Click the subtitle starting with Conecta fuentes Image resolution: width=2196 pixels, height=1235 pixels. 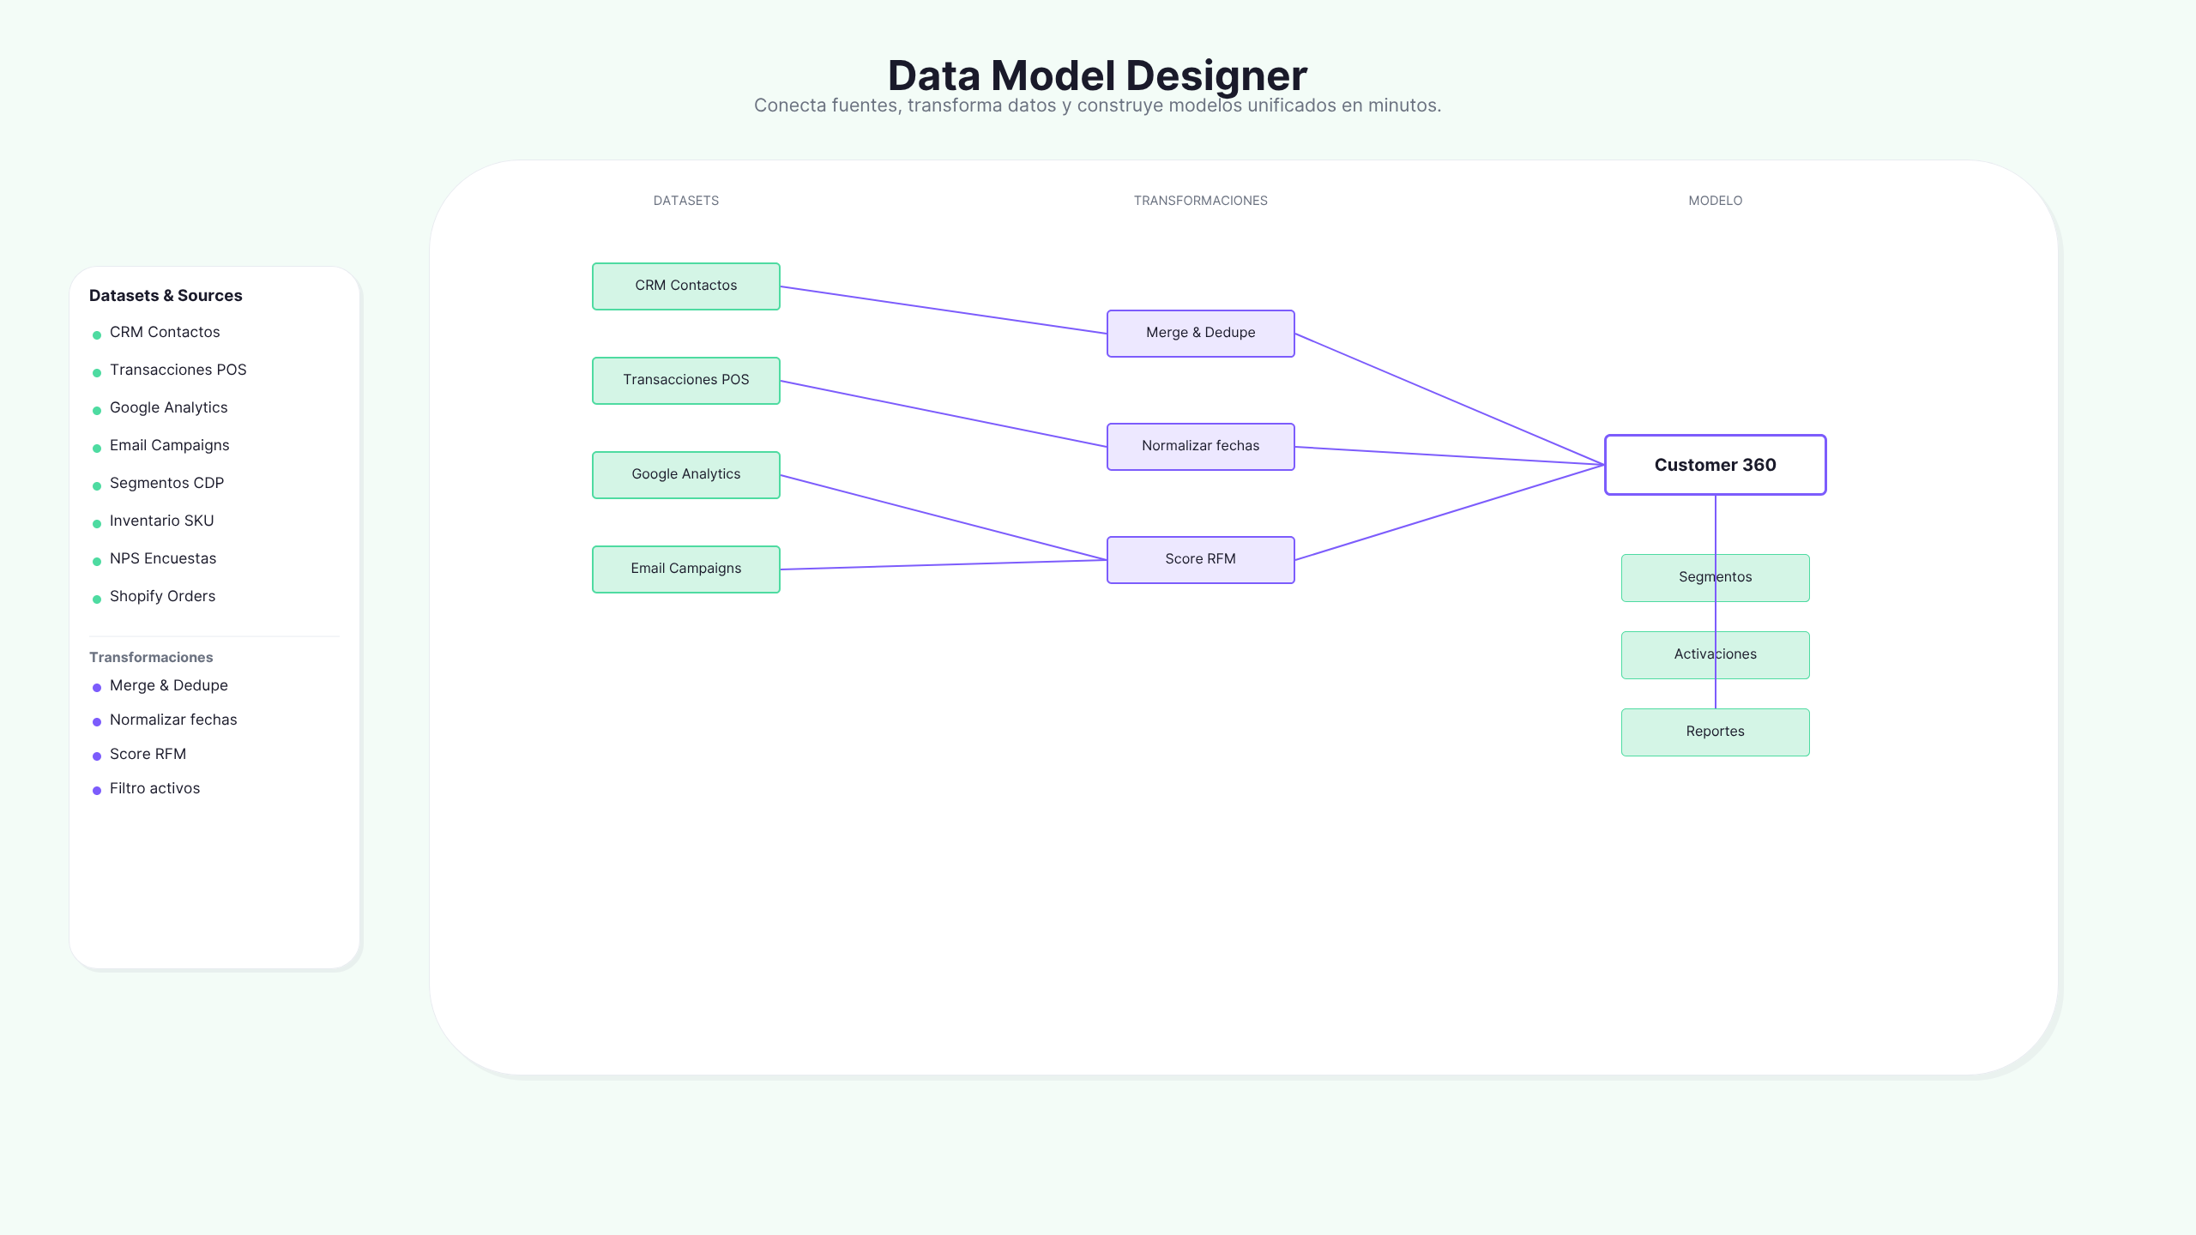1098,105
